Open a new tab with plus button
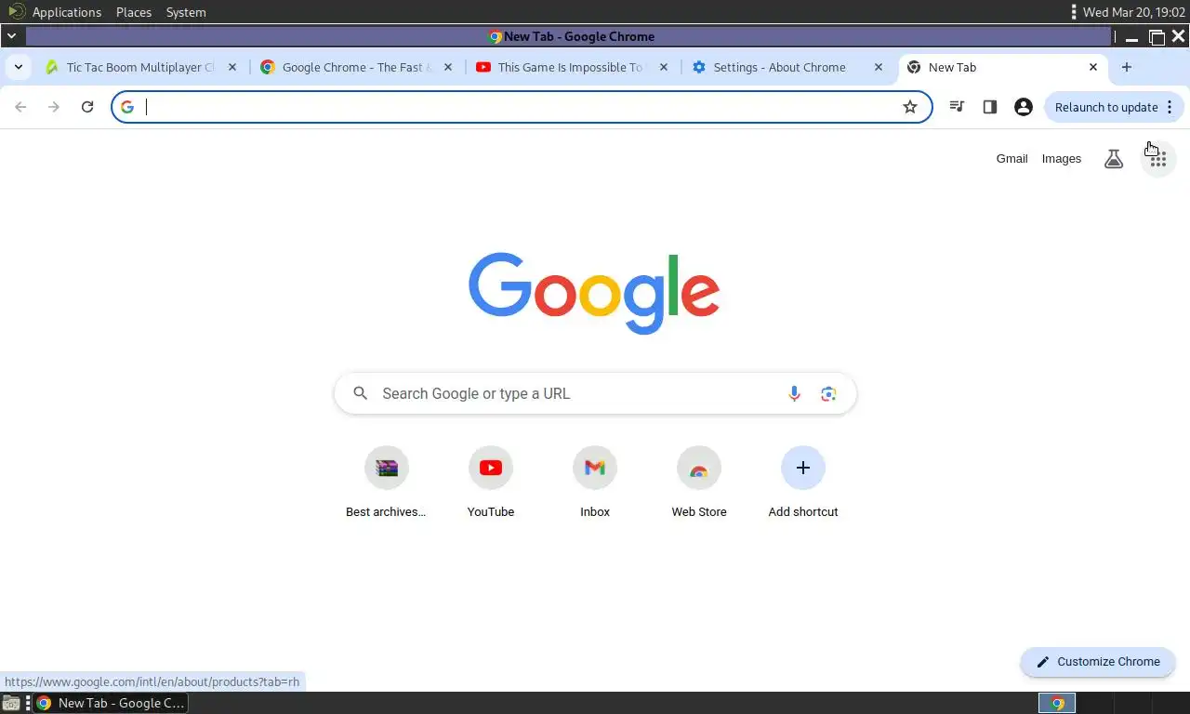Viewport: 1190px width, 714px height. (1127, 67)
